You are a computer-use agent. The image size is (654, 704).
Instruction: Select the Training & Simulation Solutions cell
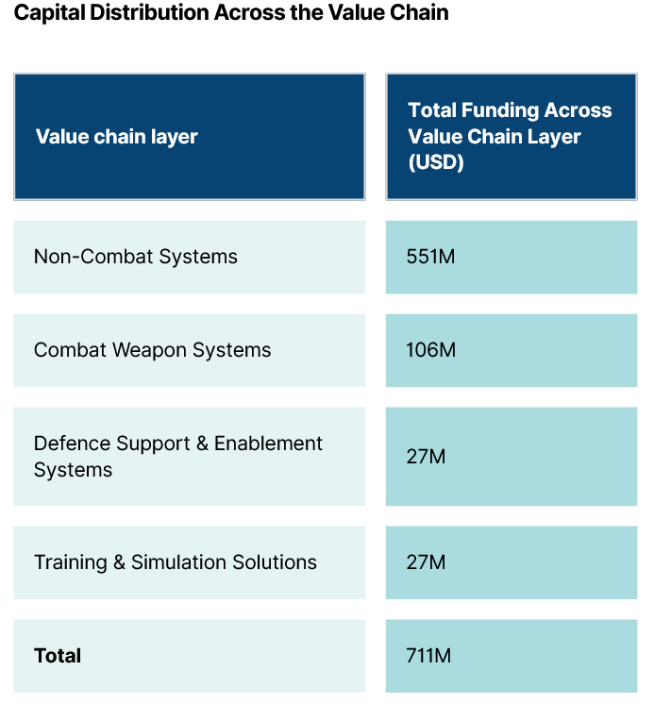[176, 562]
